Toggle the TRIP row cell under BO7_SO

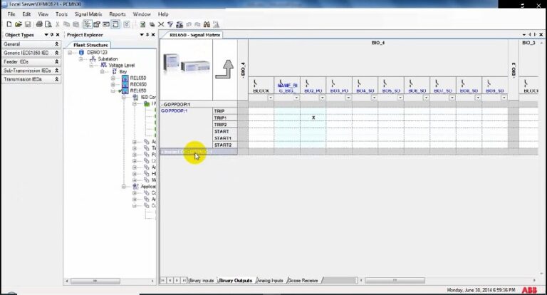pos(443,111)
